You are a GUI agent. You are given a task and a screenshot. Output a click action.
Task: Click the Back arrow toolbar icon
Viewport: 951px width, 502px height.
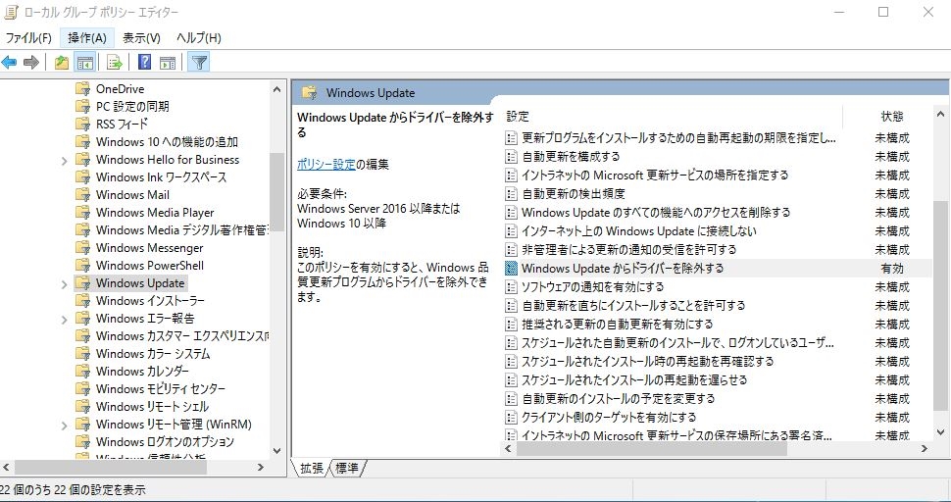point(9,62)
